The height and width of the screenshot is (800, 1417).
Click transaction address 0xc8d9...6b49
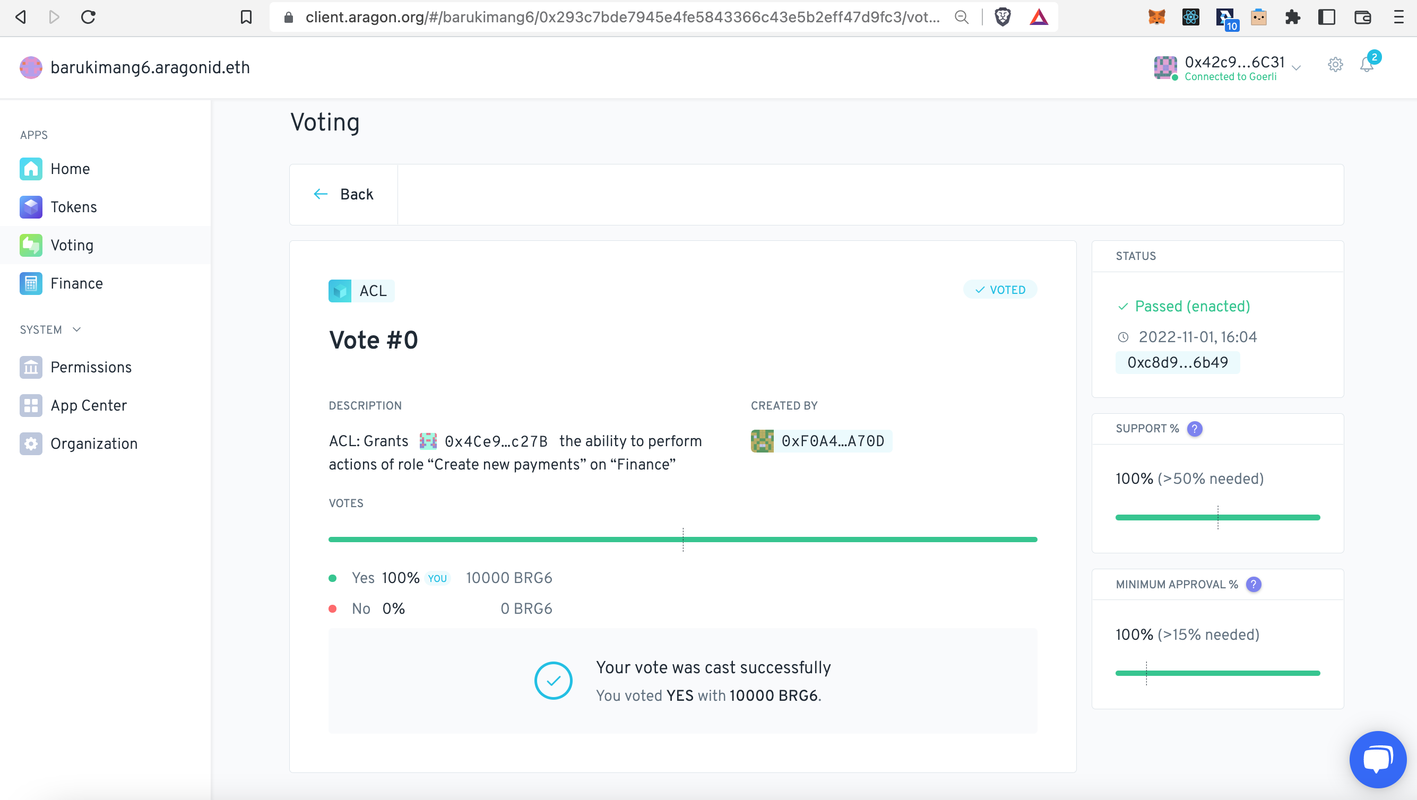tap(1177, 362)
